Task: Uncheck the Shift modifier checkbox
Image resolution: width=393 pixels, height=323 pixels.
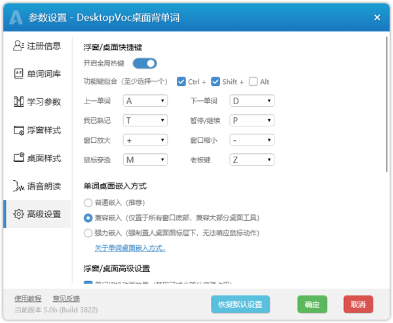Action: [x=215, y=82]
